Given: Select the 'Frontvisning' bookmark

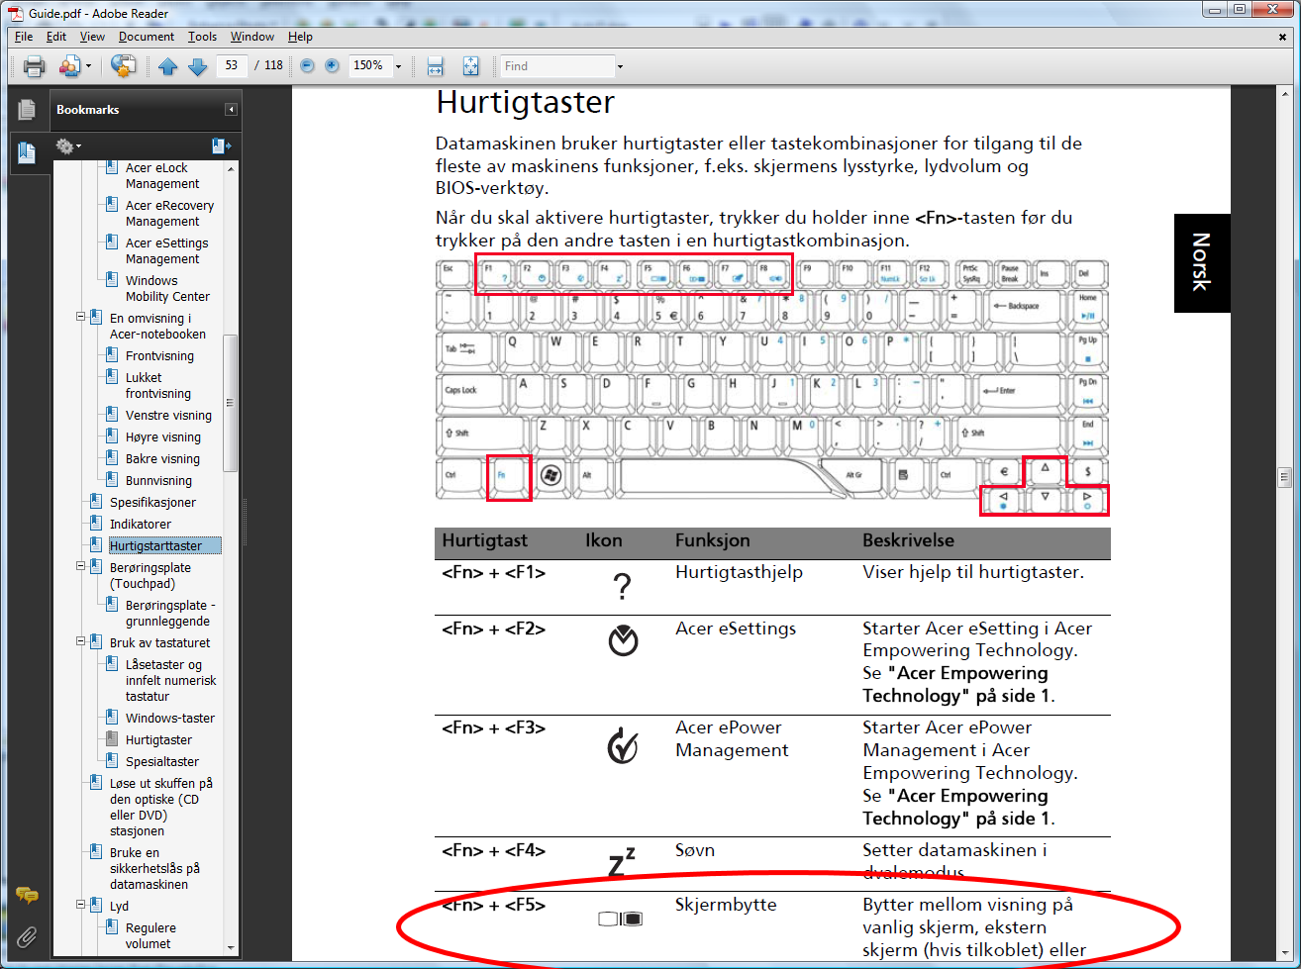Looking at the screenshot, I should click(159, 356).
